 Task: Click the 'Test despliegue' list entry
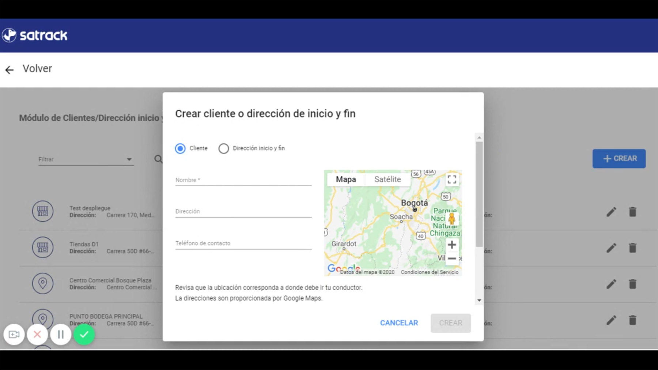pyautogui.click(x=90, y=208)
